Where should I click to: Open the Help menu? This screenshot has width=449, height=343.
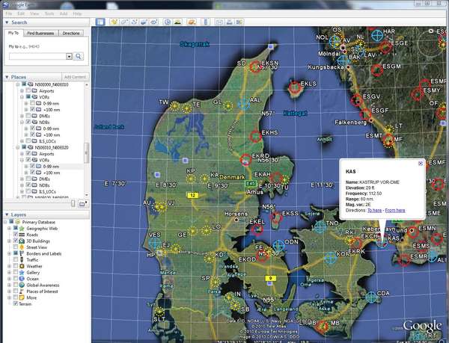77,13
